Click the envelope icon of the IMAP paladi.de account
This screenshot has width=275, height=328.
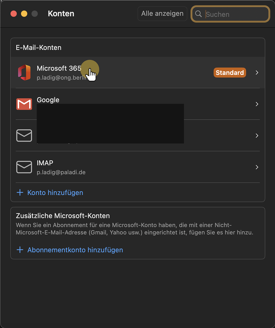[x=24, y=167]
